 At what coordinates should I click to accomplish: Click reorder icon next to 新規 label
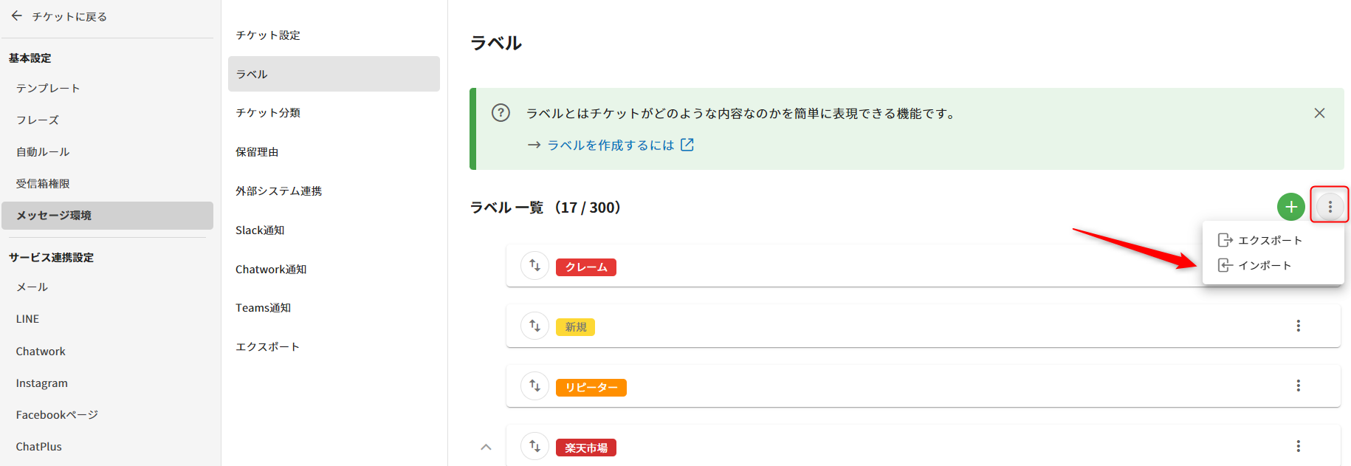[x=535, y=326]
